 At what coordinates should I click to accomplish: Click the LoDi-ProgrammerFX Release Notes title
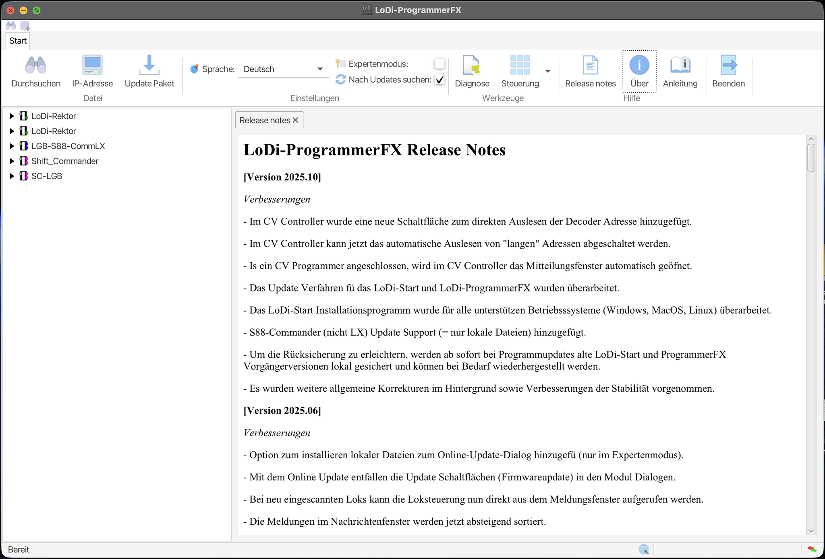tap(374, 150)
